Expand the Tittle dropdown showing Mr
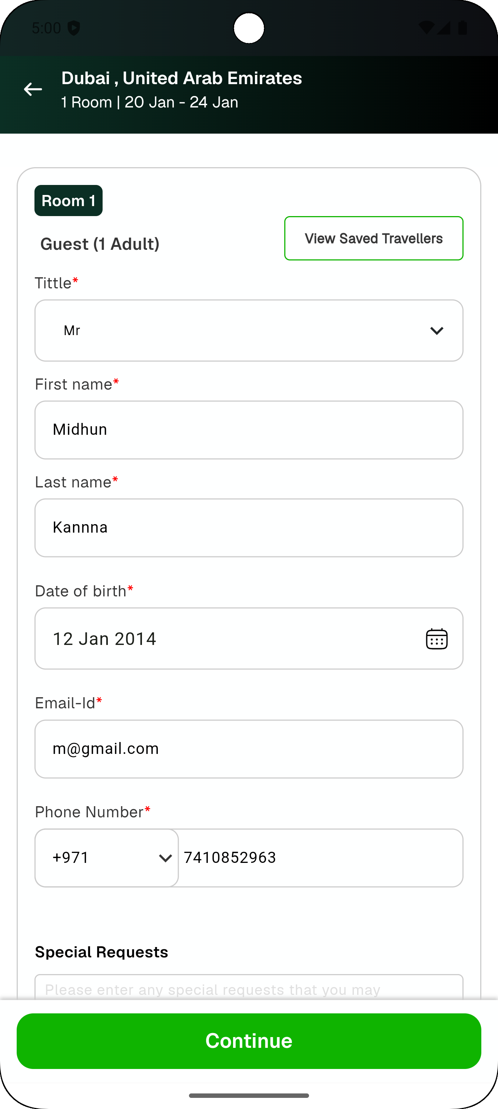The image size is (498, 1109). pos(249,331)
